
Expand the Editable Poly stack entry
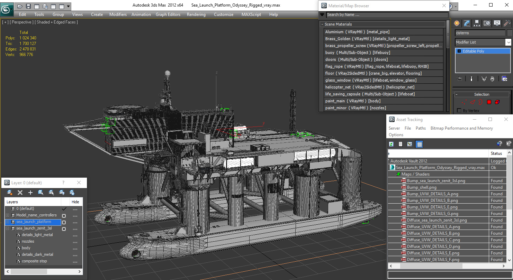coord(459,51)
